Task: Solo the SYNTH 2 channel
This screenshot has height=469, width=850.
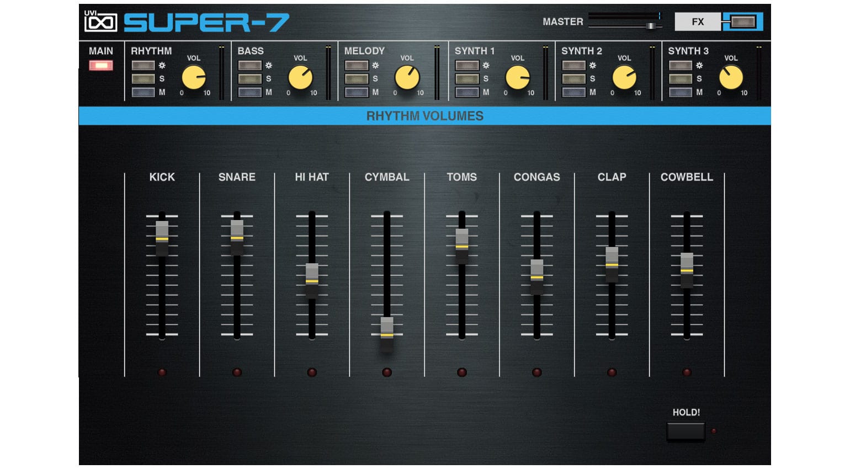Action: 573,79
